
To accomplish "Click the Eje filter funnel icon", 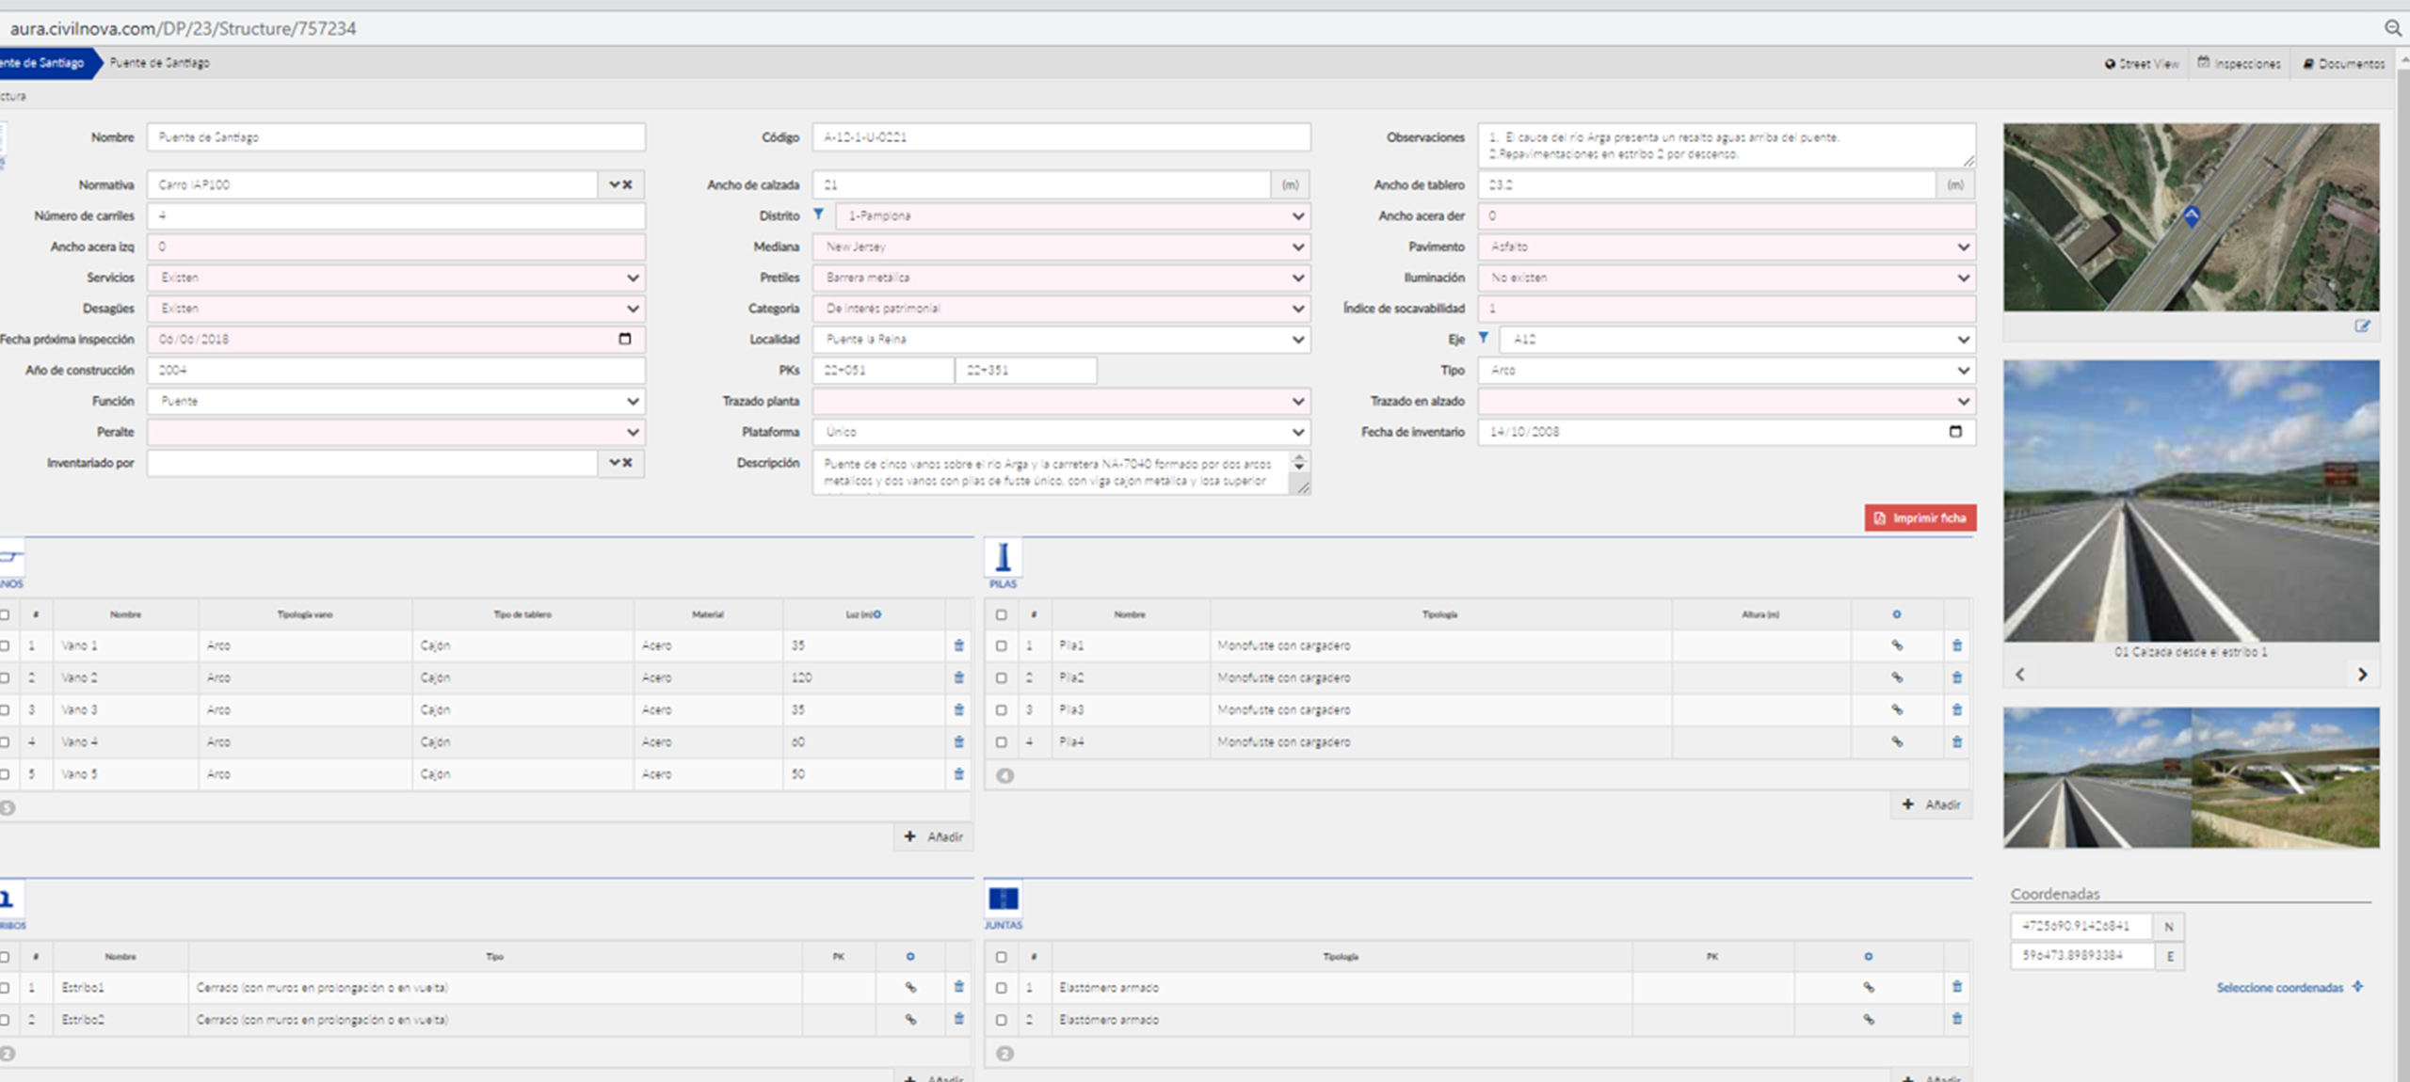I will coord(1483,338).
